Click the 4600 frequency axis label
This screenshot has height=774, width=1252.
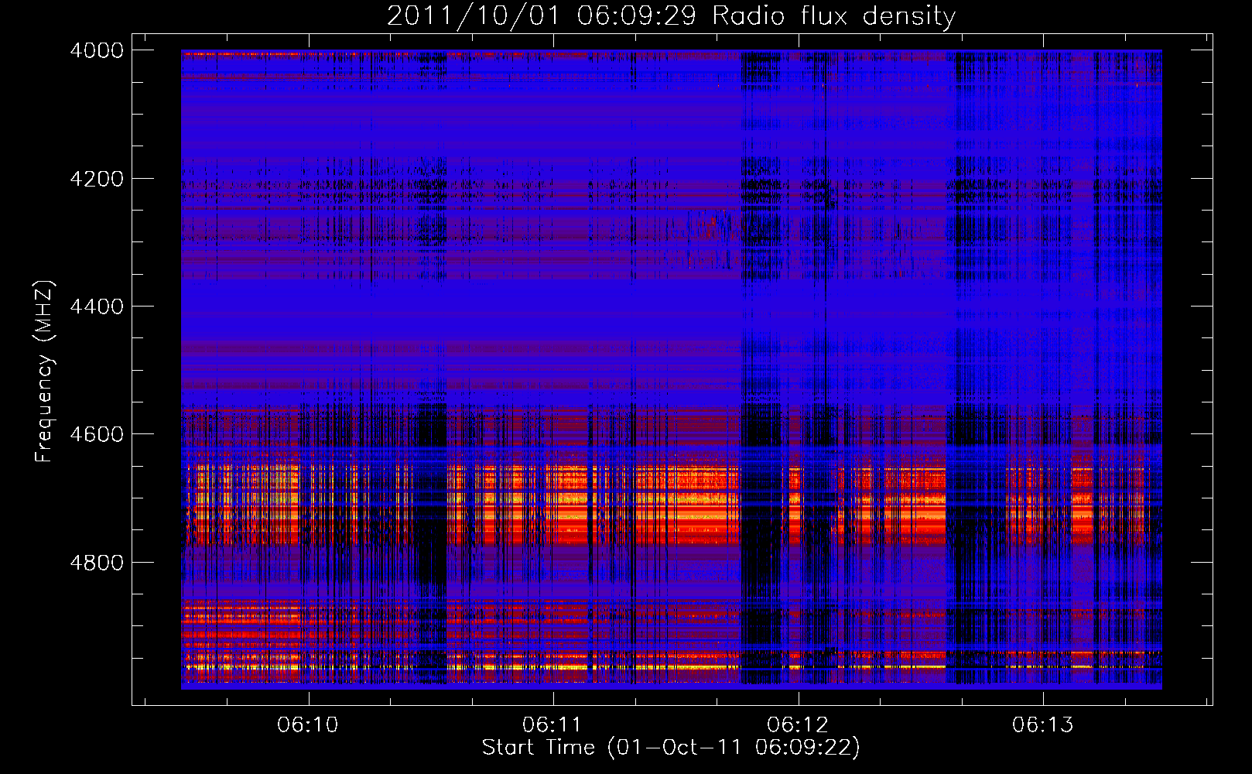pos(97,434)
